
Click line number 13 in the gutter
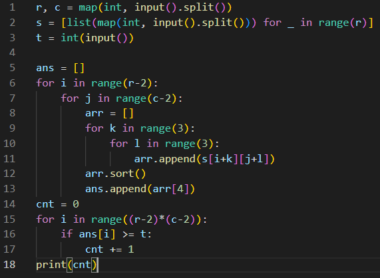(9, 189)
